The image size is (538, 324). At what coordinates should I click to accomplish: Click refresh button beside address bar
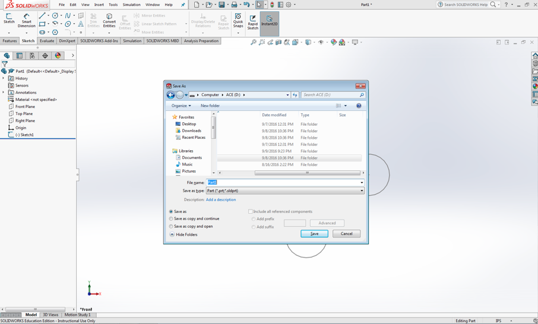[x=295, y=95]
